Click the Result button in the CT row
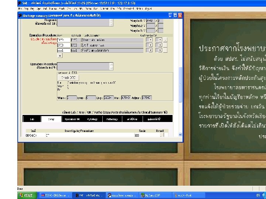 [x=162, y=135]
